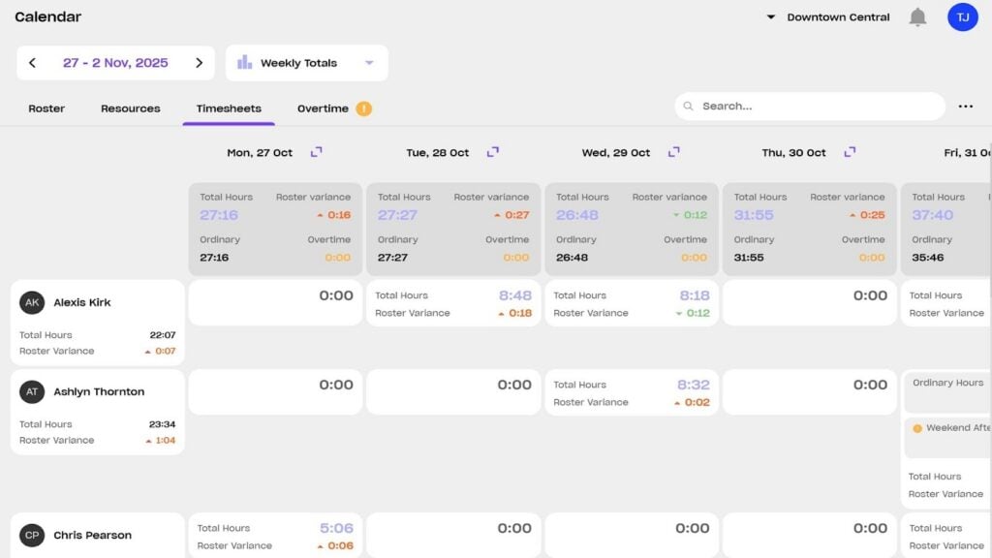
Task: Open the notifications bell
Action: (x=917, y=17)
